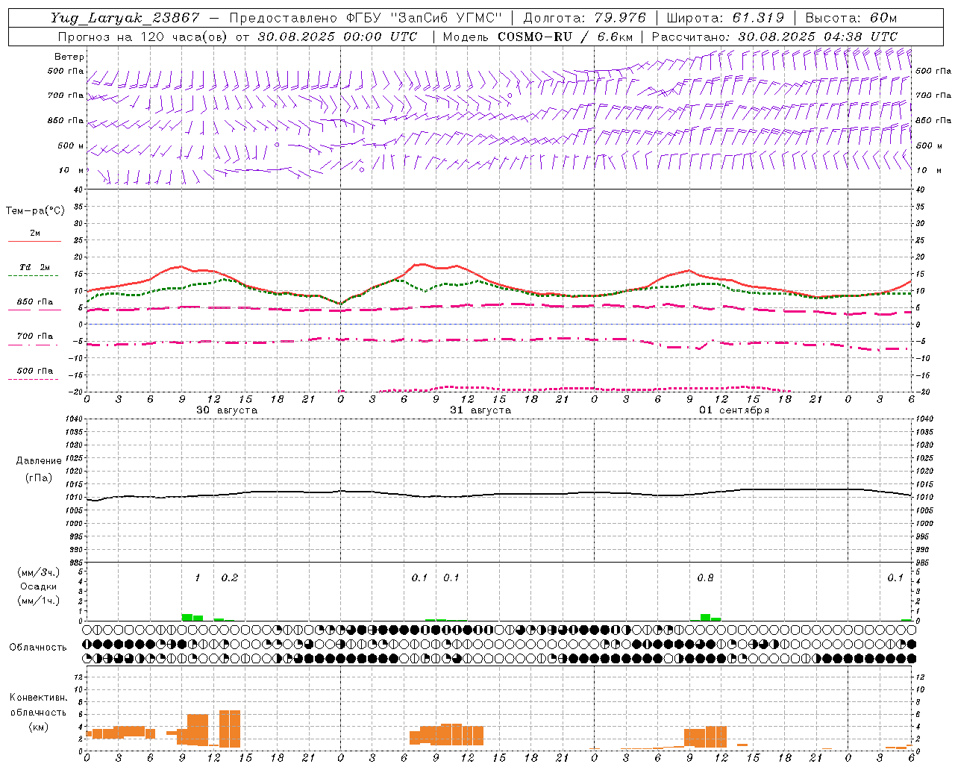This screenshot has width=955, height=764.
Task: Click the dash-dot line sample under 700 гПа legend
Action: (x=34, y=345)
